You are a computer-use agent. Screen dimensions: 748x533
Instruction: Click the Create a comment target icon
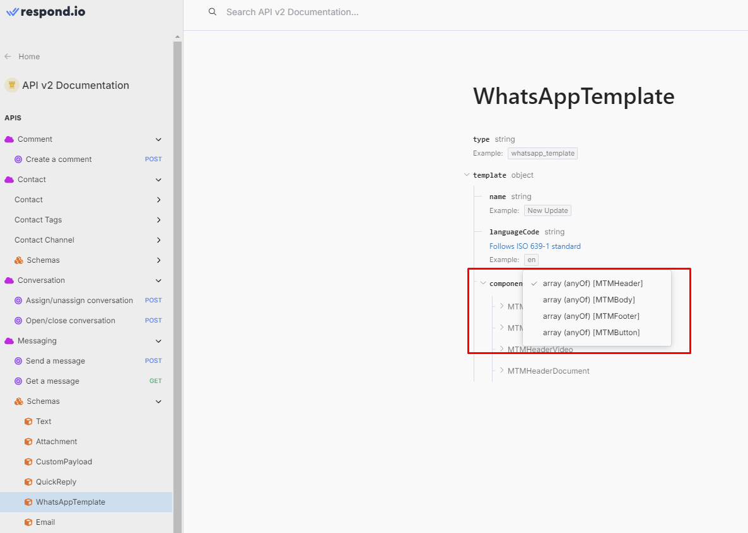[18, 159]
